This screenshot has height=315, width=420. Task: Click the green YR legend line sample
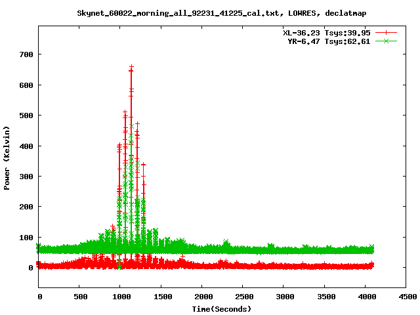[386, 41]
